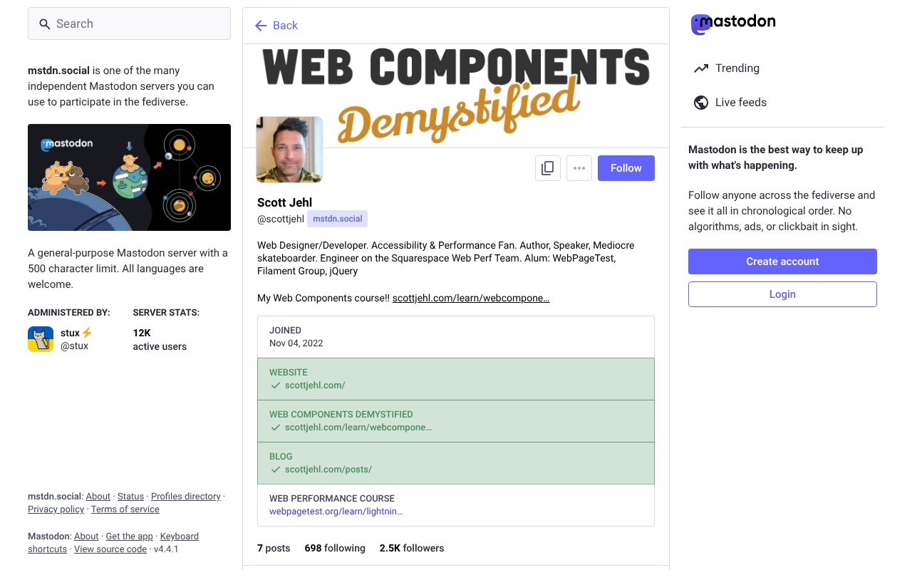
Task: Click the Trending arrow icon
Action: 701,68
